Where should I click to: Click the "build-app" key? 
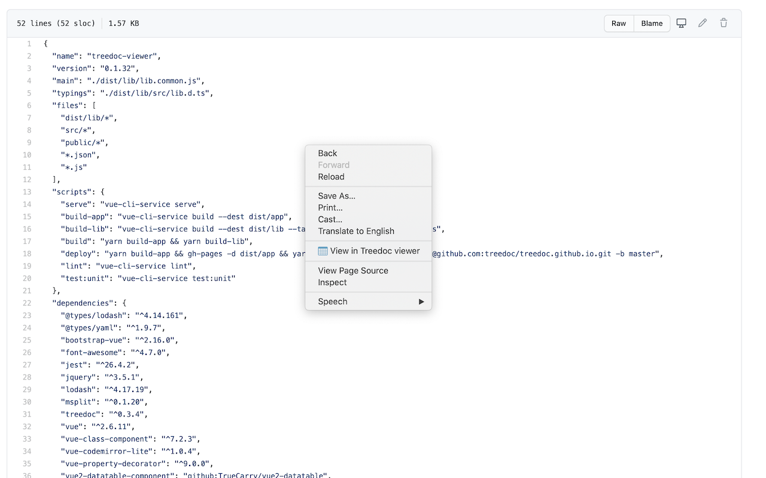pyautogui.click(x=84, y=216)
